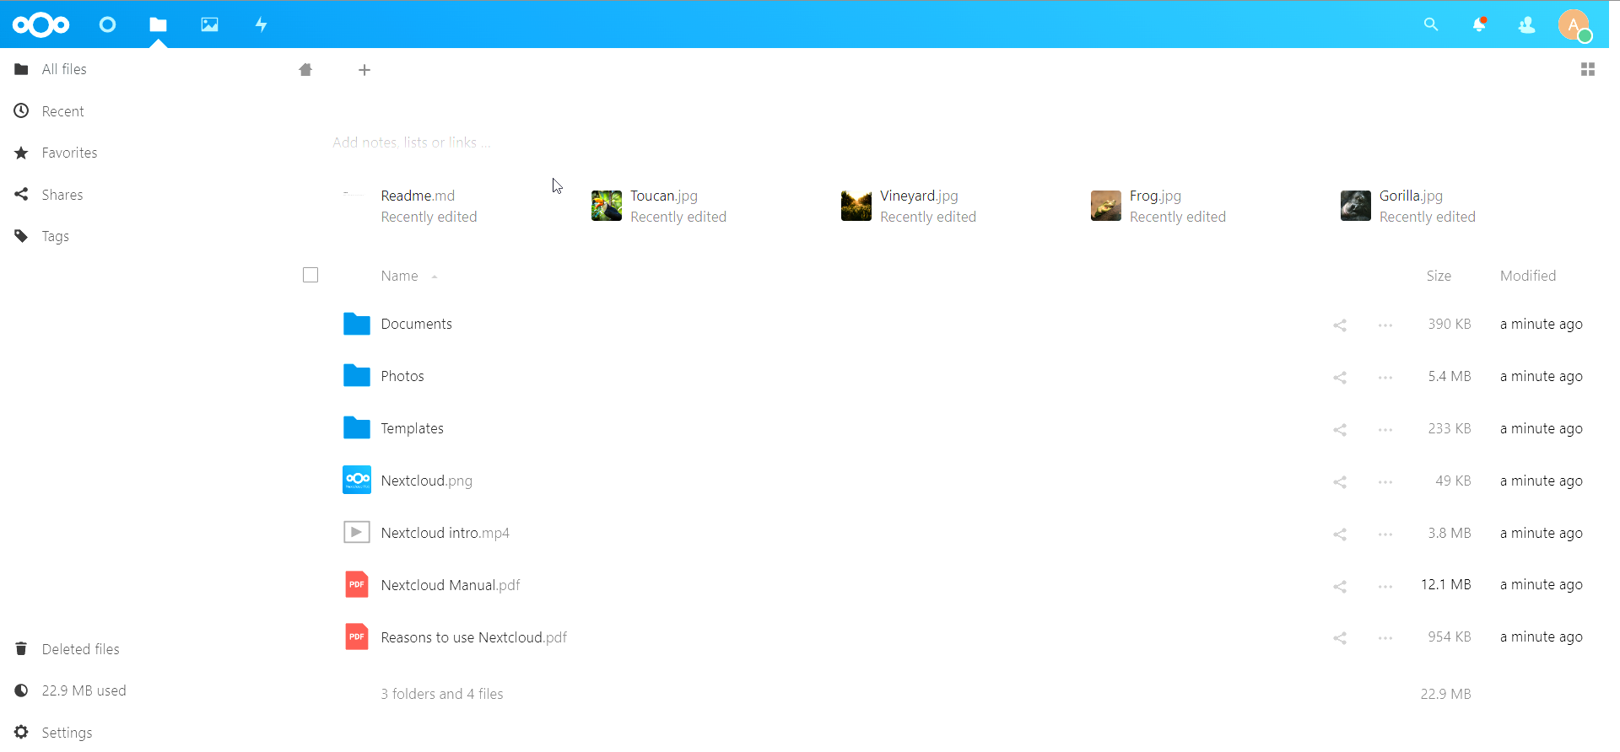The height and width of the screenshot is (752, 1620).
Task: Click 'a minute ago' for Documents
Action: (1541, 324)
